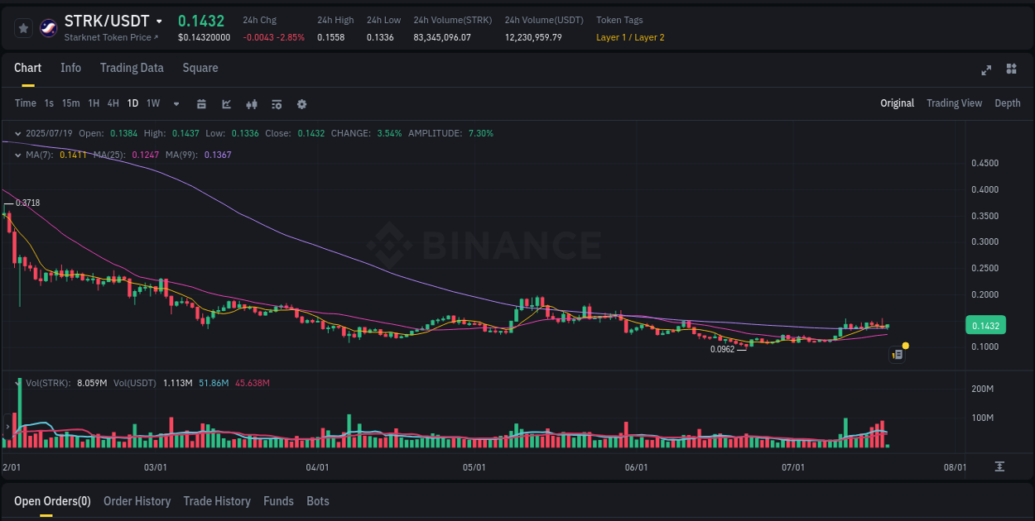Select the line chart style icon
Image resolution: width=1035 pixels, height=521 pixels.
(x=226, y=104)
